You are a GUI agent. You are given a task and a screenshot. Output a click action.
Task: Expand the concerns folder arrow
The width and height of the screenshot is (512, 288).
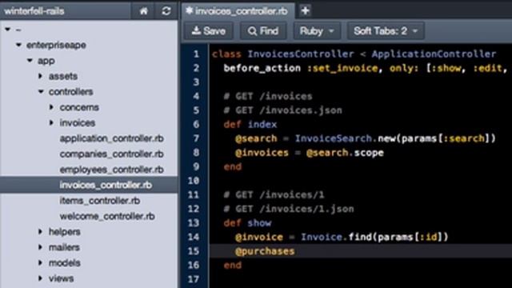coord(51,107)
